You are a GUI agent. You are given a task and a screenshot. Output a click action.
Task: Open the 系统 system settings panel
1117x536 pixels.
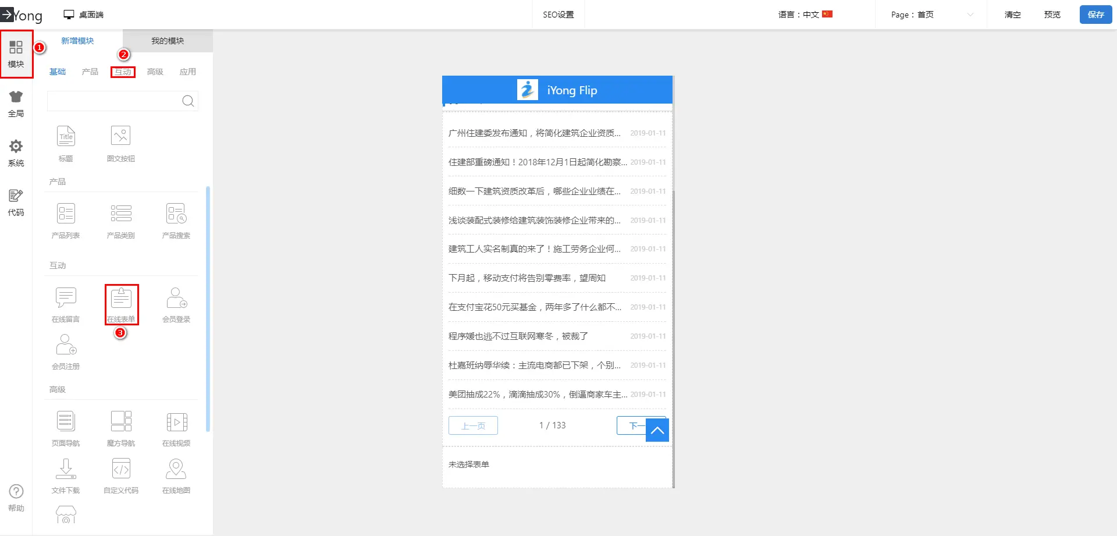16,153
